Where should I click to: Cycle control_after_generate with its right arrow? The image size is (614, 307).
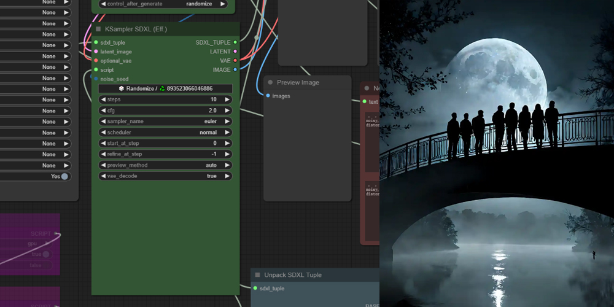tap(222, 4)
